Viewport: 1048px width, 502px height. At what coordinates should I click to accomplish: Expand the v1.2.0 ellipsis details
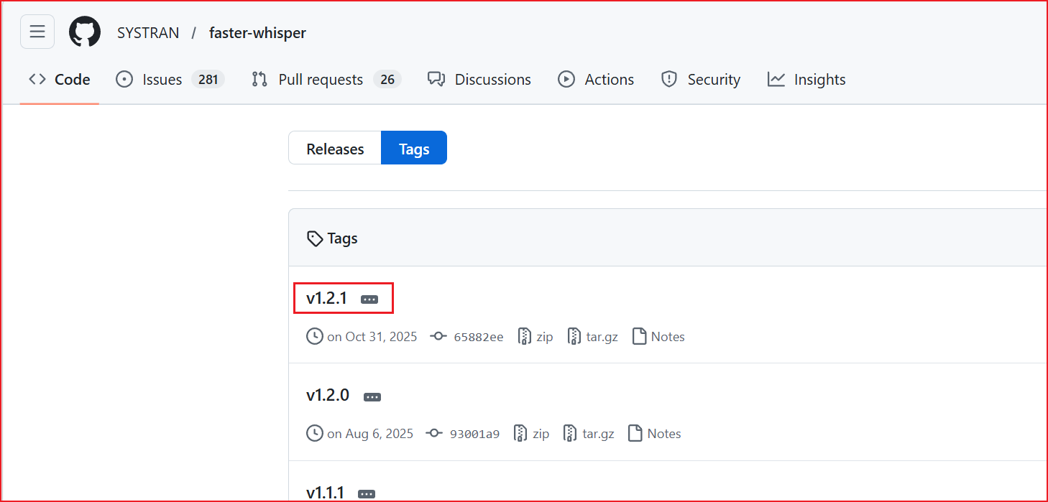click(372, 396)
